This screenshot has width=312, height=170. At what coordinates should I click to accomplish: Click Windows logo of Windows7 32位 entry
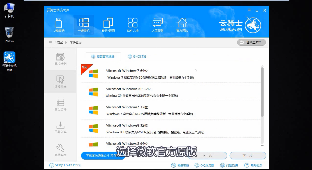(93, 110)
